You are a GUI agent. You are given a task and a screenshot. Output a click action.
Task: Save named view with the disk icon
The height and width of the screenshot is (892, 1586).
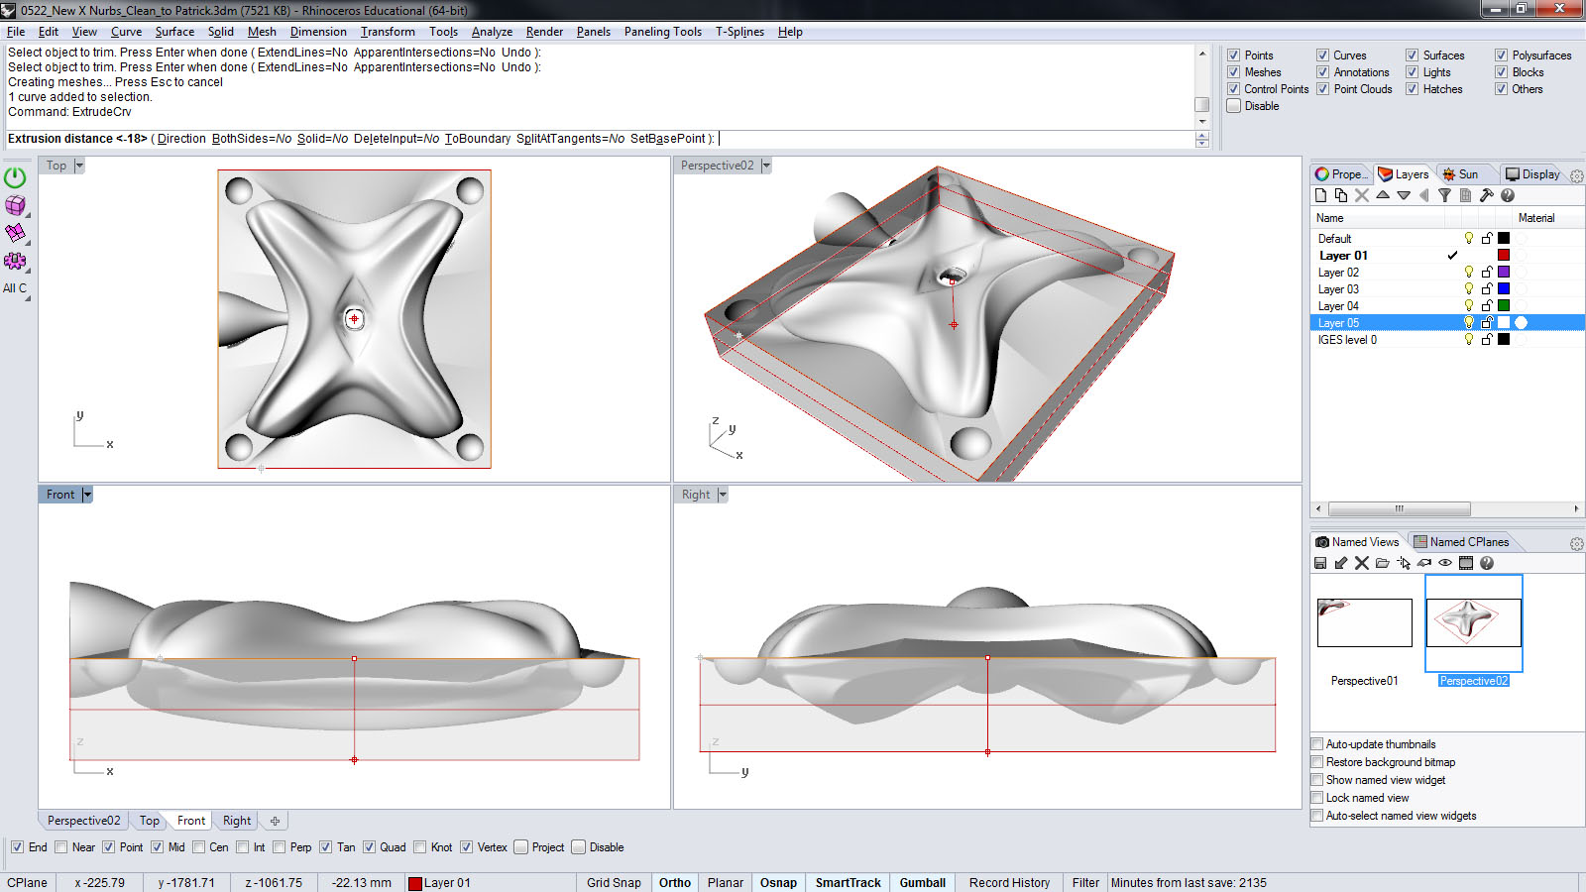point(1320,563)
